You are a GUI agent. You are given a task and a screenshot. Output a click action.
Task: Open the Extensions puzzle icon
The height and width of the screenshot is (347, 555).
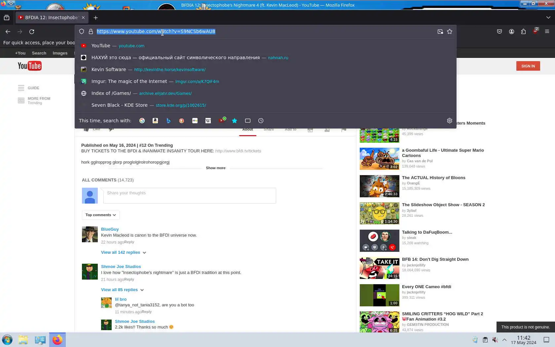tap(523, 31)
